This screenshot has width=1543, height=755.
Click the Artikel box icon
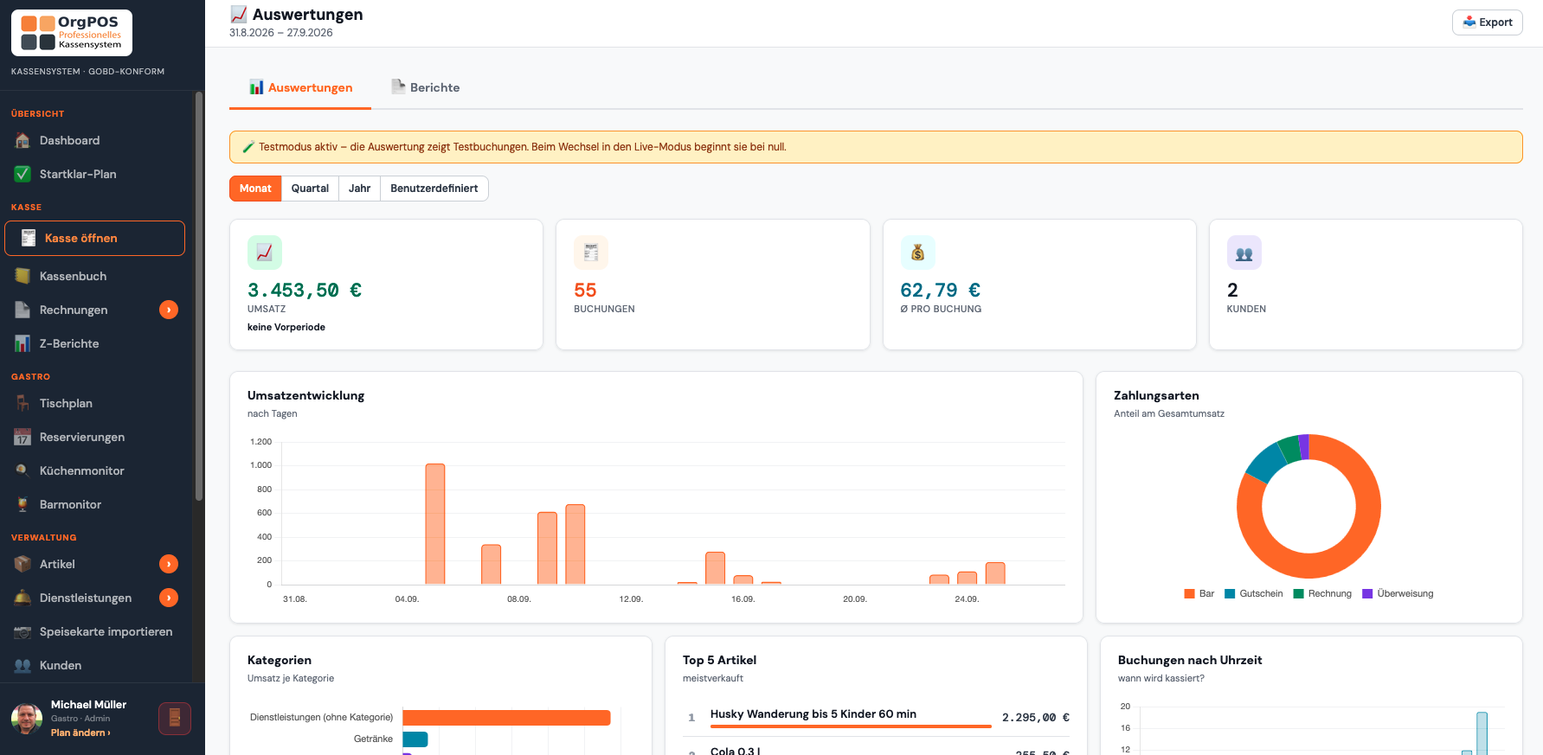[23, 564]
